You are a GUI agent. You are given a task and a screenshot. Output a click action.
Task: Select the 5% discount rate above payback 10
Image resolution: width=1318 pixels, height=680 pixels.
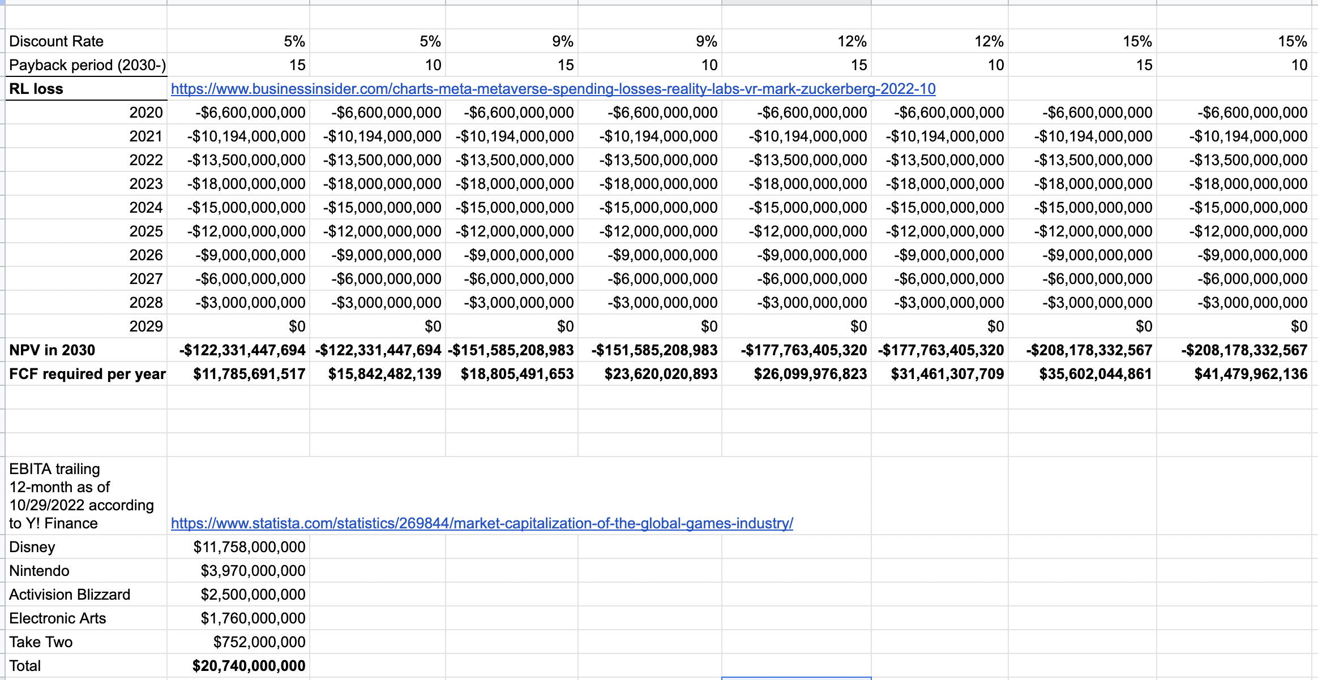[x=378, y=41]
